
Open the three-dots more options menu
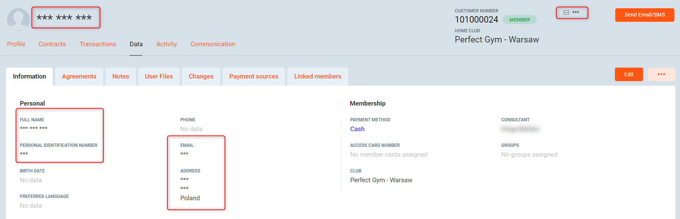click(661, 74)
